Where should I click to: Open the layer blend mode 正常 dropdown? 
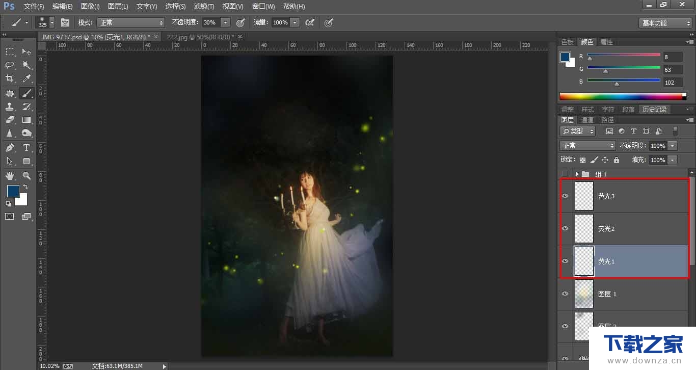point(587,145)
